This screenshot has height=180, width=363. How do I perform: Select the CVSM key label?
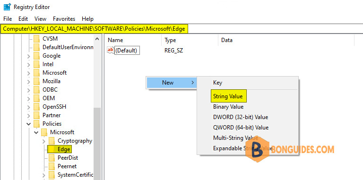point(50,39)
